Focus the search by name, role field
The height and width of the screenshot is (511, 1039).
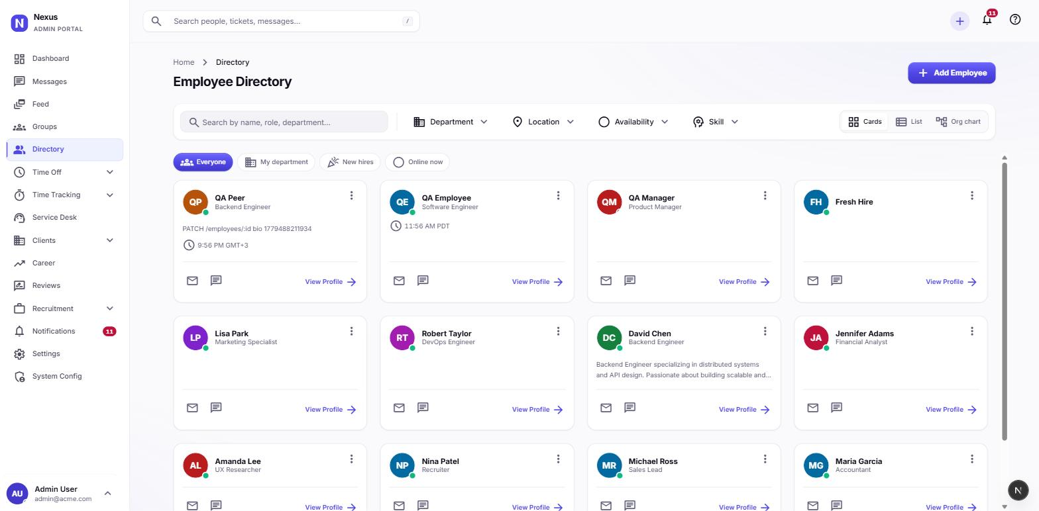pos(284,122)
